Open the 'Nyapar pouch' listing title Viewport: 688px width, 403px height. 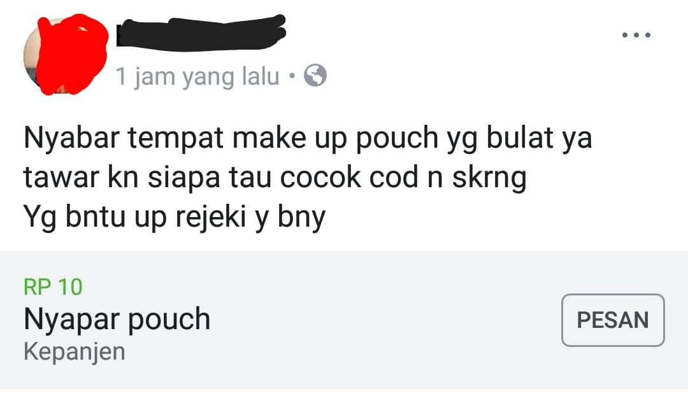coord(117,320)
